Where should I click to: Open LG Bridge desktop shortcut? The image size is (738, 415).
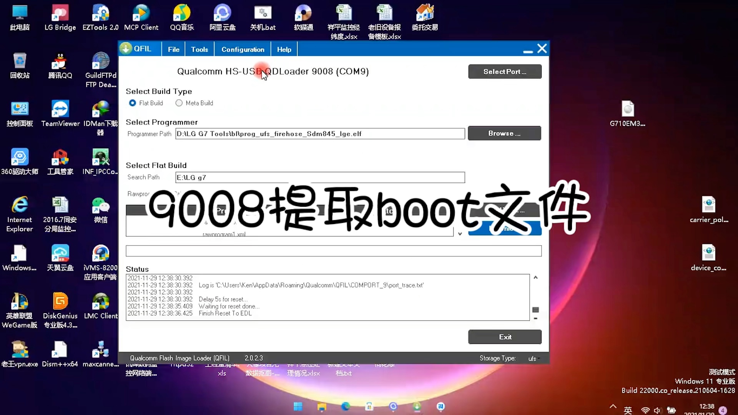click(x=60, y=18)
